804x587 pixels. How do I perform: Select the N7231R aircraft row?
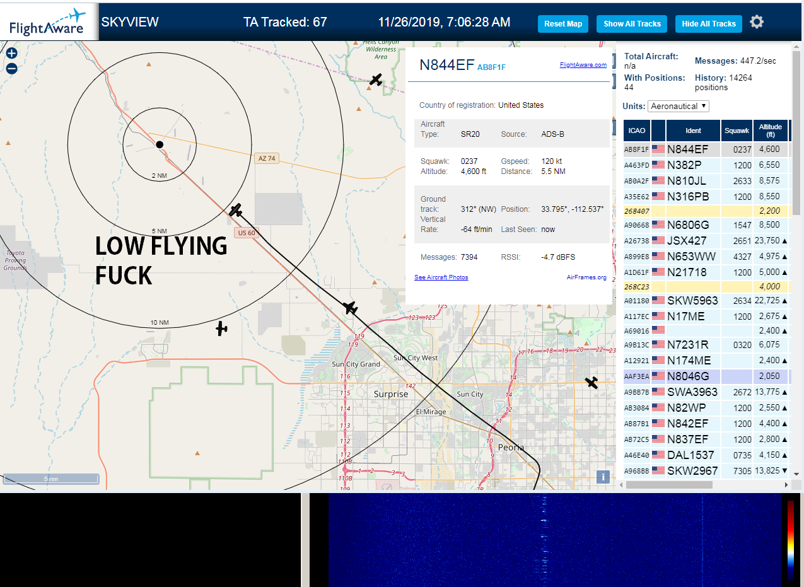tap(706, 345)
